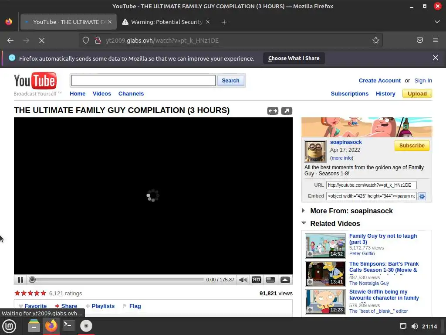Open Stewie Griffin favourite character video link
Image resolution: width=446 pixels, height=335 pixels.
pos(384,295)
